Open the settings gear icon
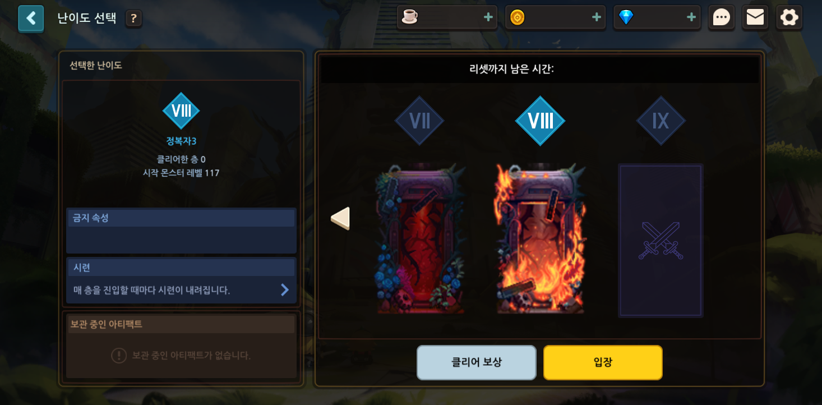This screenshot has height=405, width=822. point(789,17)
